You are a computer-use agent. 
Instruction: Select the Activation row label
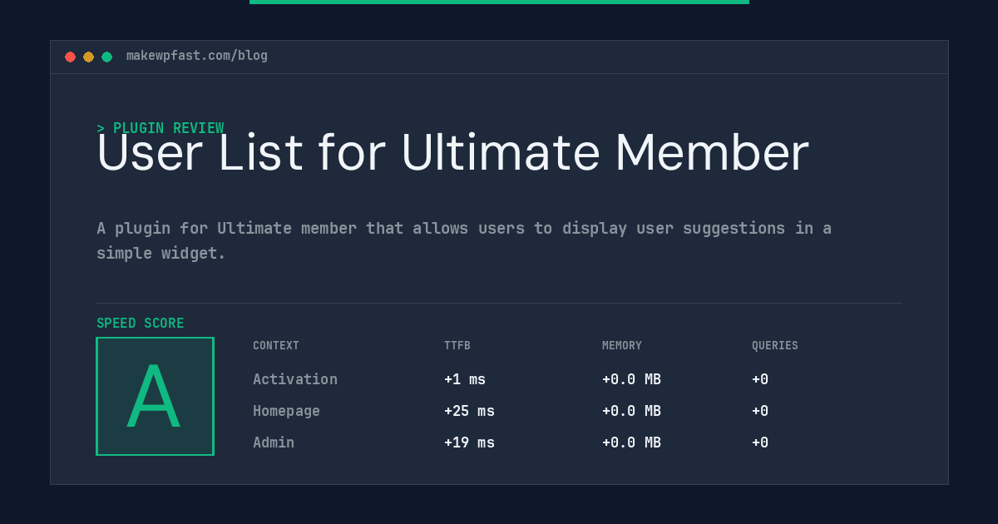(295, 379)
